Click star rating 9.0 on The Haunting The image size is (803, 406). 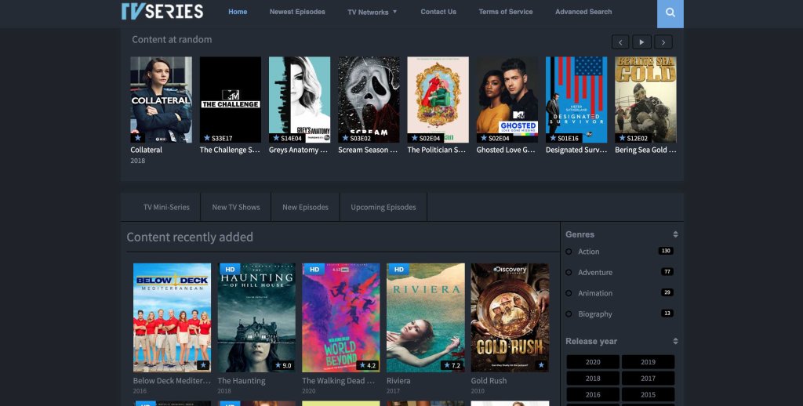pyautogui.click(x=283, y=365)
